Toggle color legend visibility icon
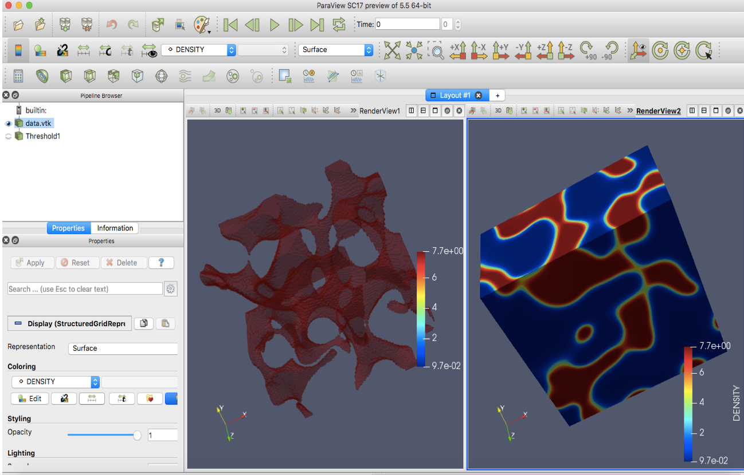This screenshot has height=475, width=744. click(18, 50)
